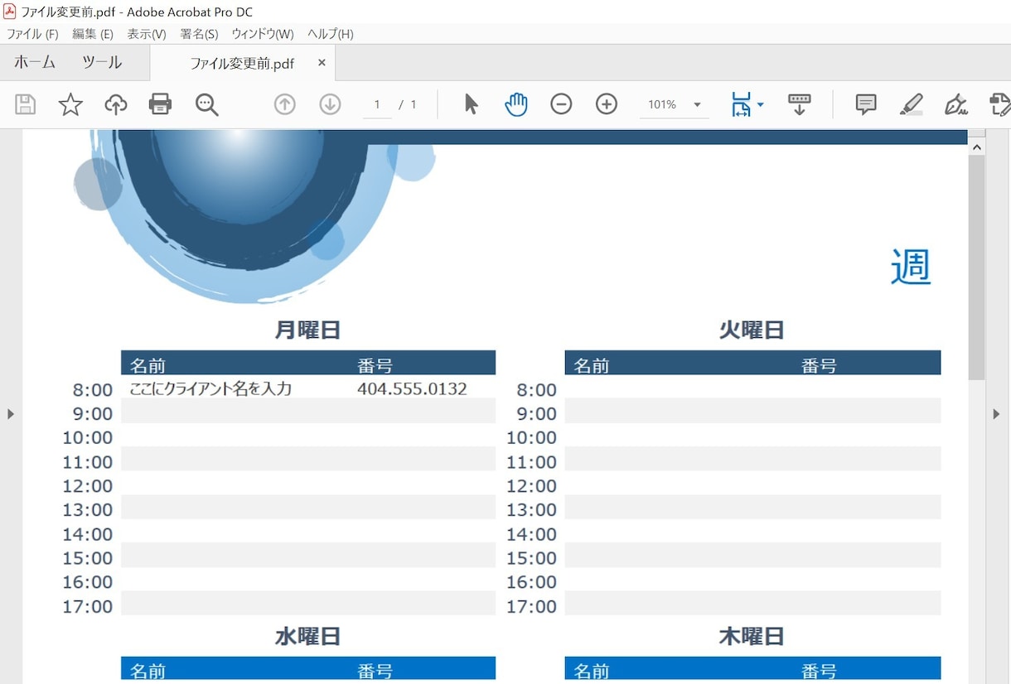Activate the Hand pan tool
The height and width of the screenshot is (684, 1011).
516,104
